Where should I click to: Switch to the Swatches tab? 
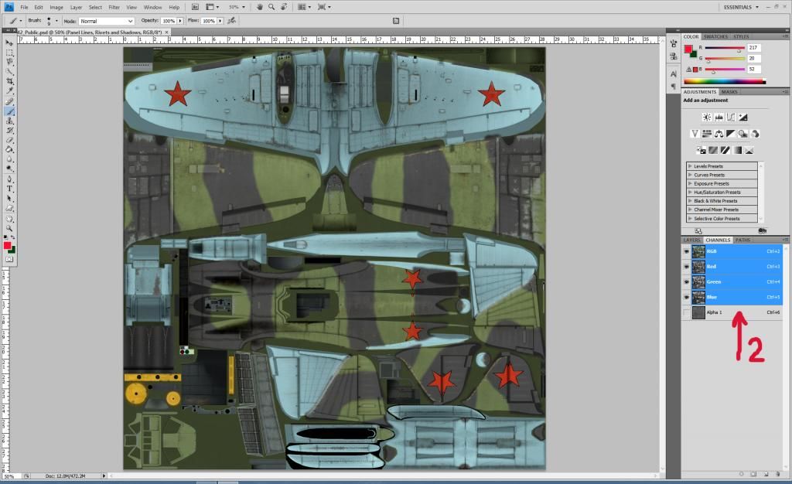click(715, 36)
